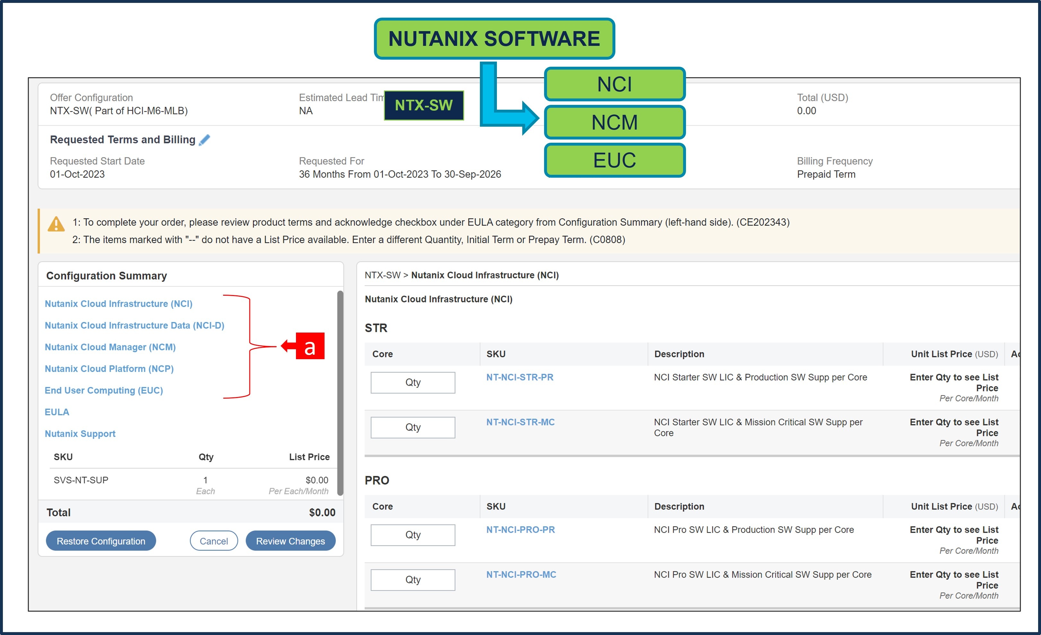This screenshot has width=1041, height=635.
Task: Click the Prepaid Term billing frequency value
Action: [x=826, y=174]
